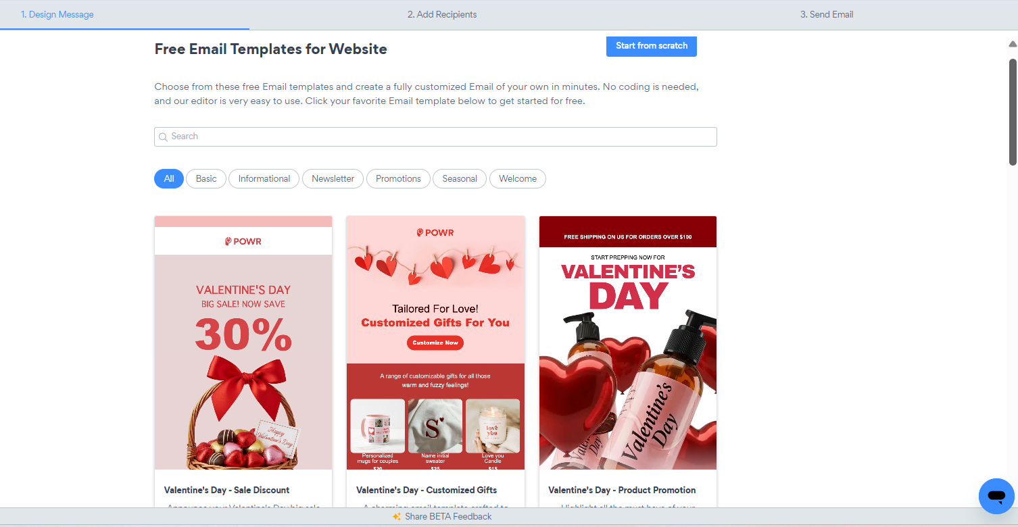
Task: Open Share BETA Feedback link
Action: 448,516
